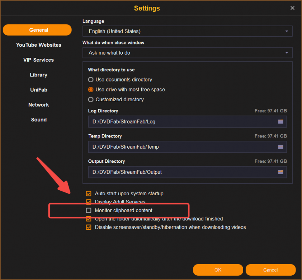
Task: Open the VIP Services settings tab
Action: [x=38, y=60]
